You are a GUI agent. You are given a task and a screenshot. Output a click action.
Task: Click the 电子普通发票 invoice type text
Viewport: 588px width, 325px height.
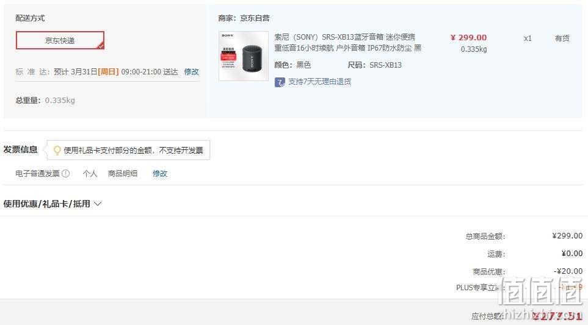point(37,173)
